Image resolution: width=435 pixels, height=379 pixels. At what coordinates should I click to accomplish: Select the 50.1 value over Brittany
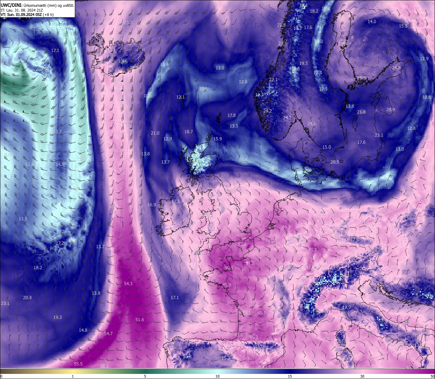(x=229, y=268)
